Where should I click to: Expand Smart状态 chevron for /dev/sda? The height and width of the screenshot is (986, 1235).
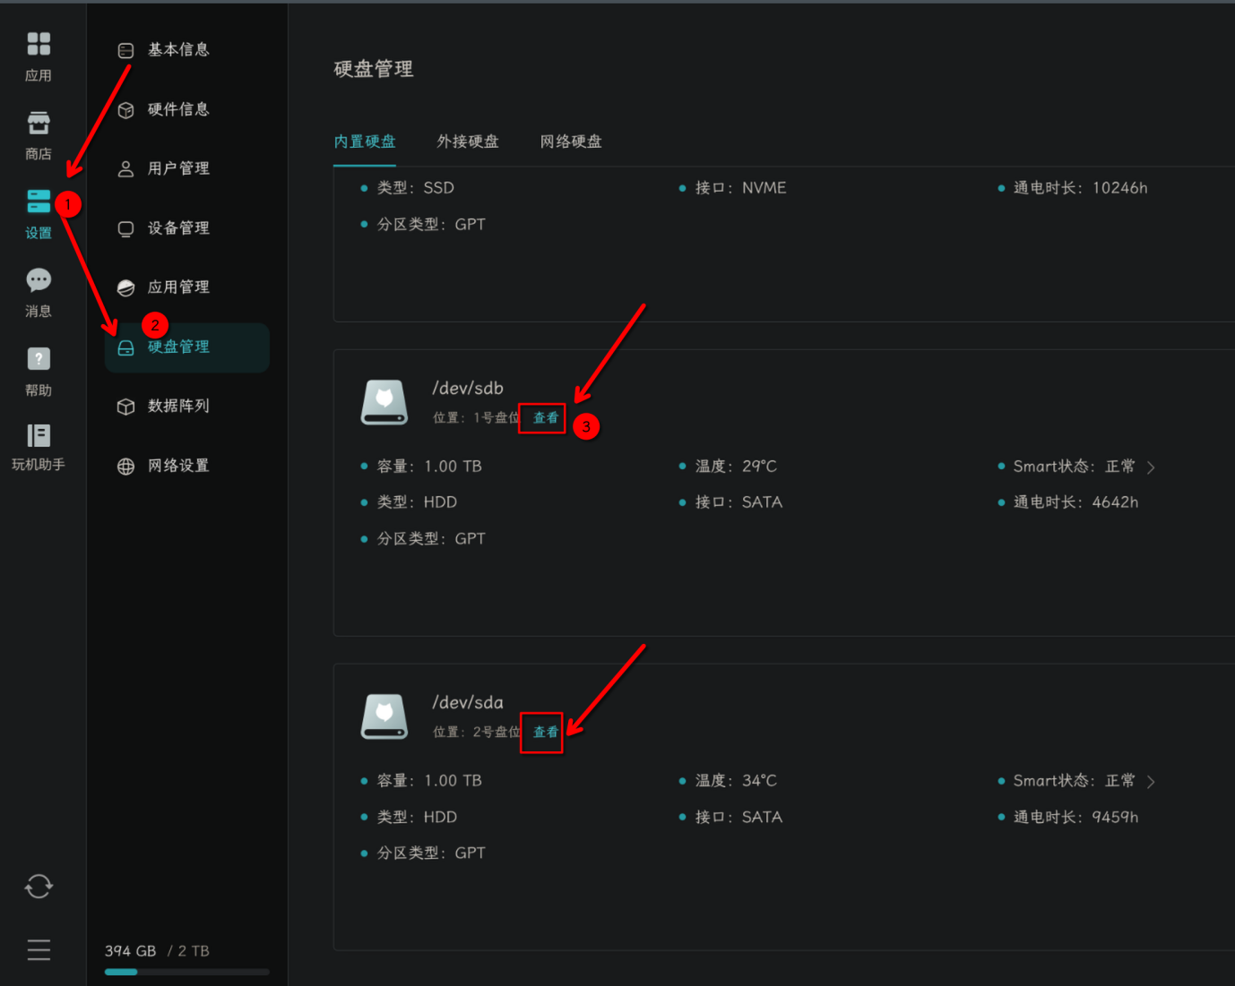(1151, 782)
